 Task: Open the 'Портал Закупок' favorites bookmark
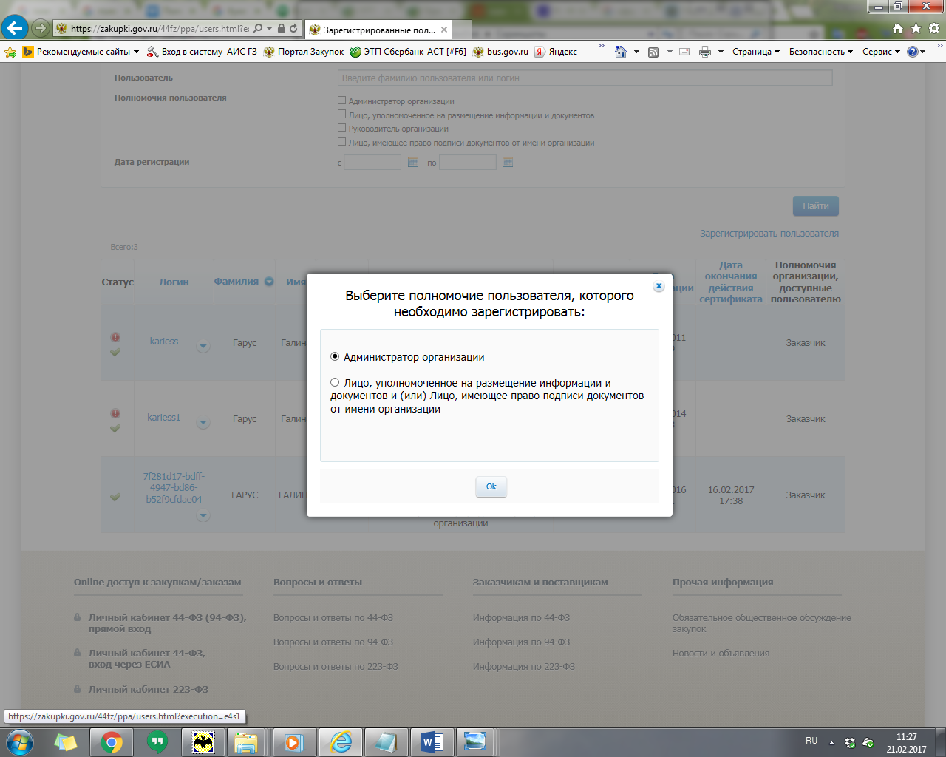click(304, 52)
